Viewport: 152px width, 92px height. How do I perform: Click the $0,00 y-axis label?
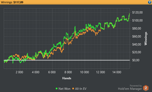tap(136, 60)
